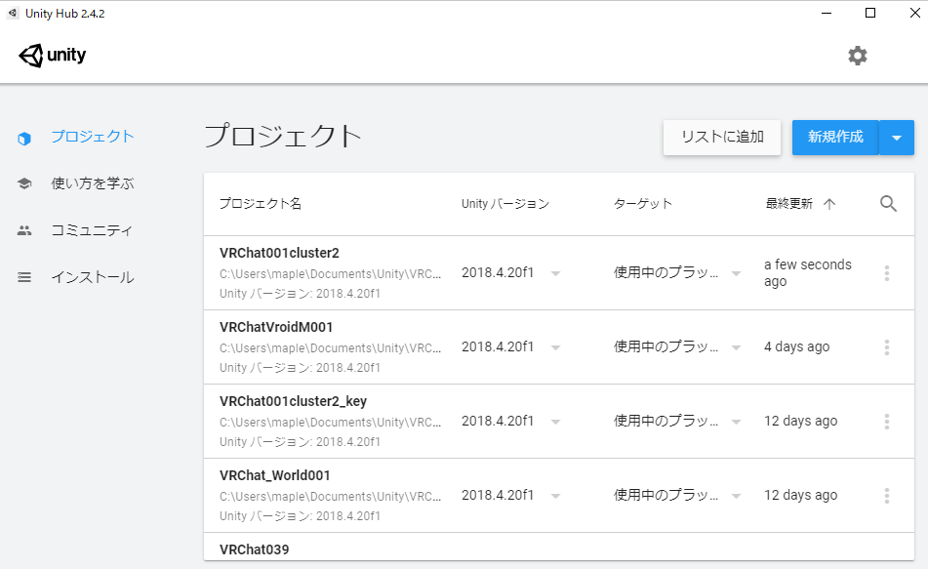This screenshot has height=569, width=928.
Task: Click the list icon beside インストール
Action: click(24, 277)
